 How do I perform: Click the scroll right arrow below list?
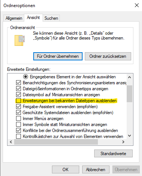click(x=123, y=142)
